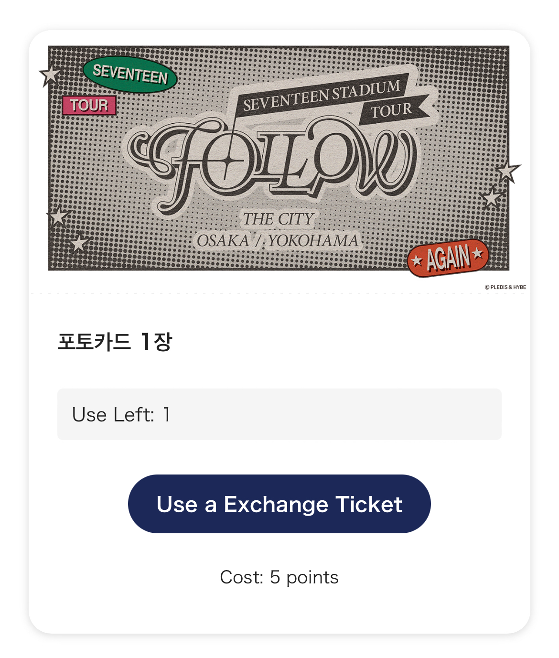Click the 포토카드 1장 title
The width and height of the screenshot is (559, 658).
click(x=115, y=342)
